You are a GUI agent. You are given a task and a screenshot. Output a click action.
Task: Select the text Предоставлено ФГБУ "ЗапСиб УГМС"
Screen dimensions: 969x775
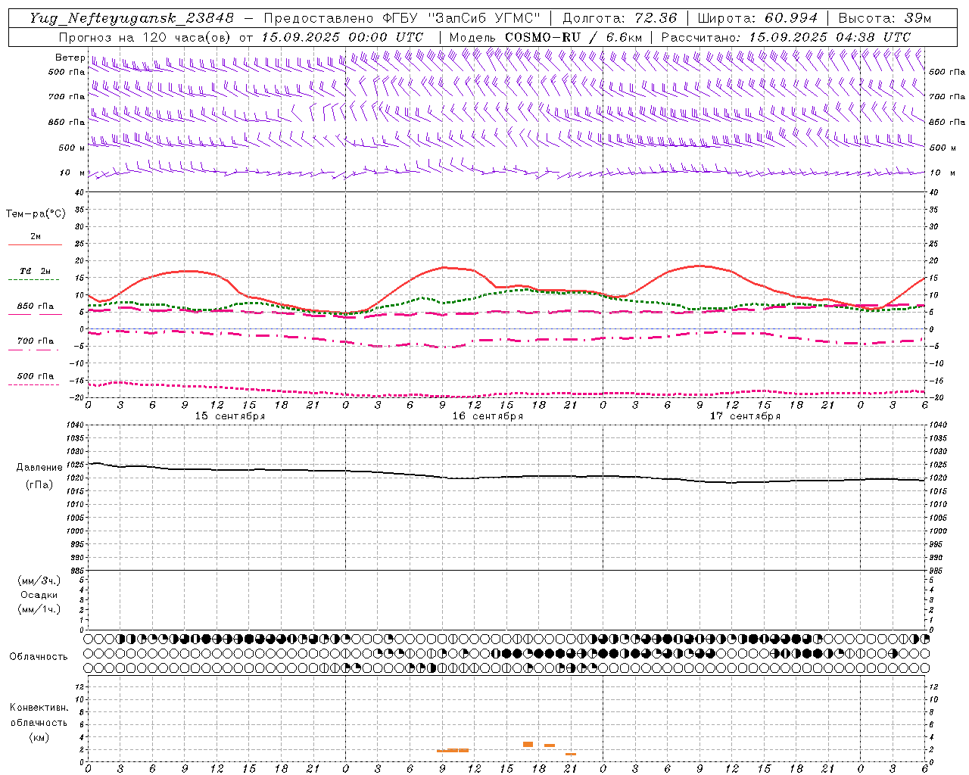tap(403, 18)
